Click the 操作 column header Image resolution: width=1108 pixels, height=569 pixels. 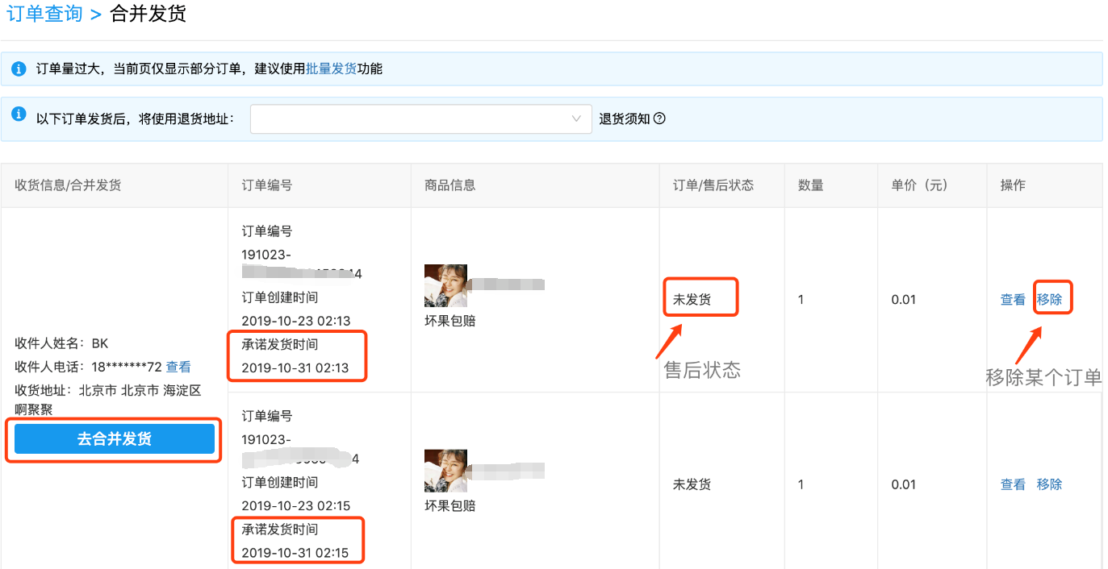pos(1013,185)
